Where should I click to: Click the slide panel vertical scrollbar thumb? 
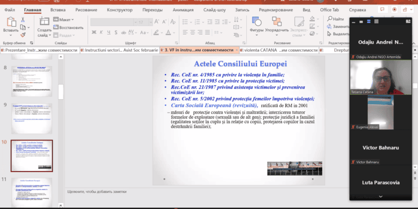61,92
